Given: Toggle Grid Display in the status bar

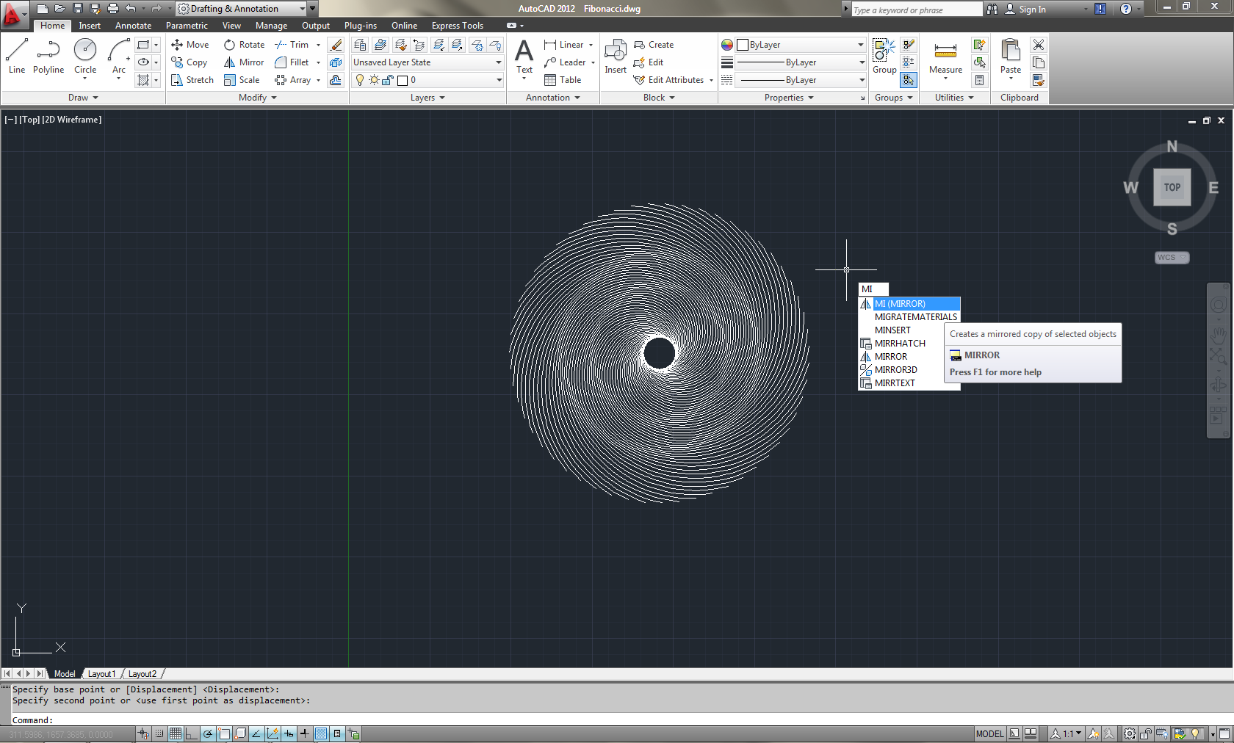Looking at the screenshot, I should click(175, 734).
